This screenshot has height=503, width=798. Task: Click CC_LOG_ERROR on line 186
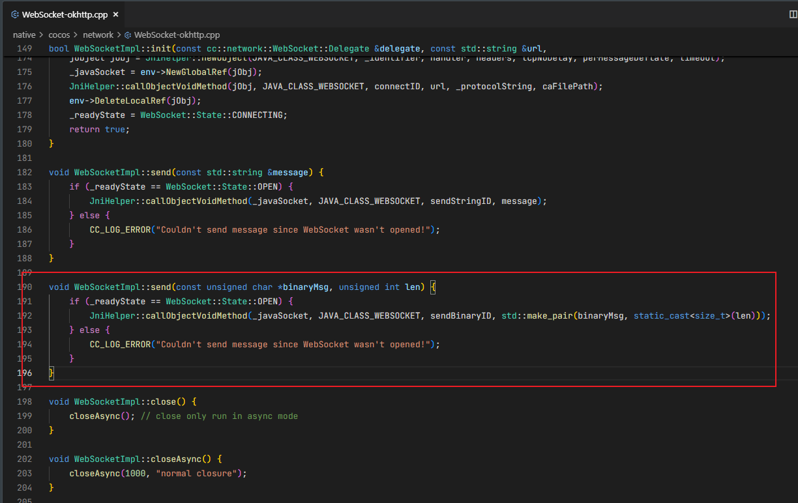[x=120, y=229]
